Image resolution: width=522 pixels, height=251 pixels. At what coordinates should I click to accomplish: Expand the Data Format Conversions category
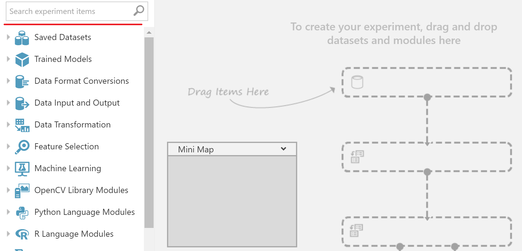tap(8, 81)
